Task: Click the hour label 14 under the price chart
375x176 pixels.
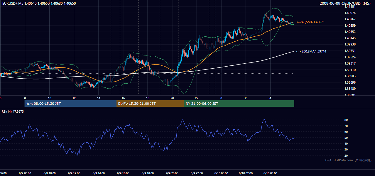Action: (99, 98)
